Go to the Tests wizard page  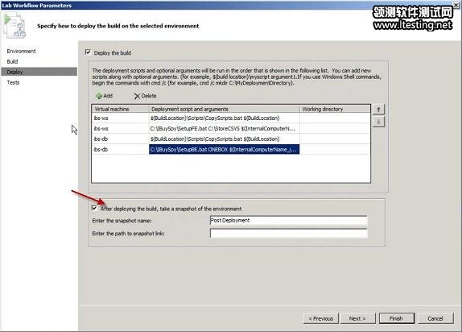[x=13, y=82]
